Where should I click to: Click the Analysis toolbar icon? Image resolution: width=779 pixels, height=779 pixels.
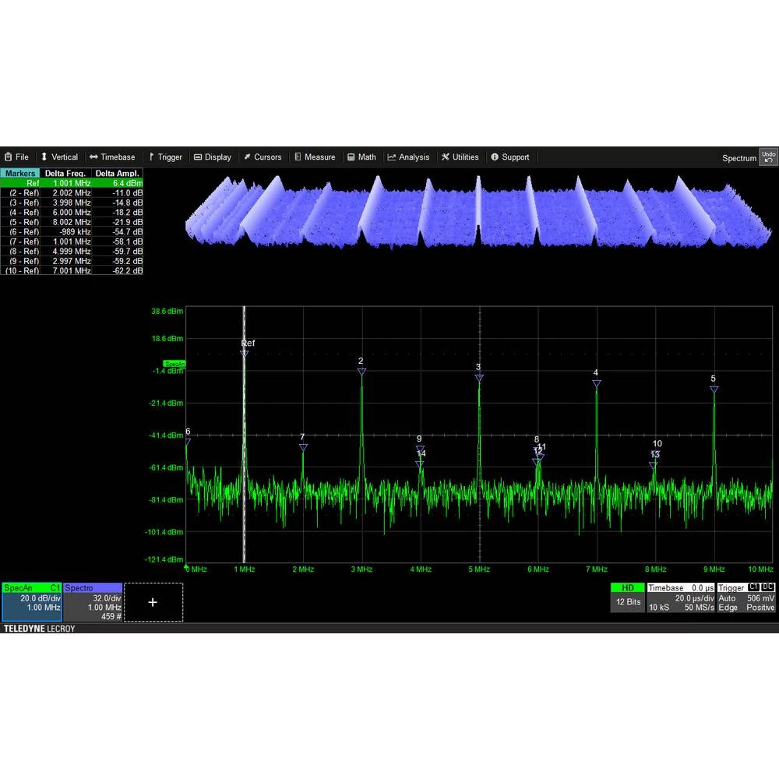coord(408,157)
